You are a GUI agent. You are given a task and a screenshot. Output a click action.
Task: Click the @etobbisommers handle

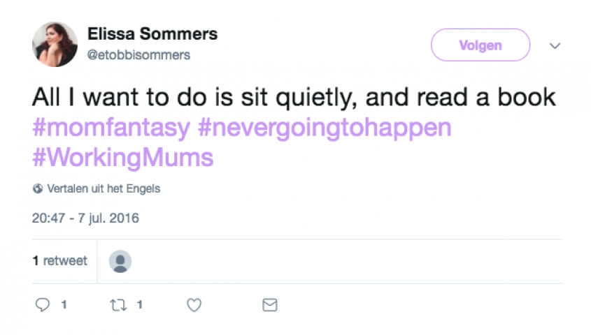(138, 54)
